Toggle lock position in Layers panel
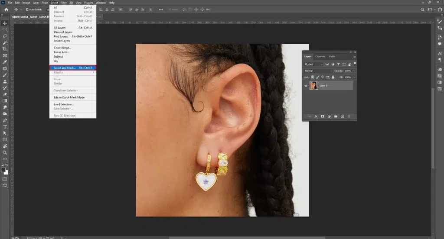This screenshot has width=444, height=239. click(323, 77)
